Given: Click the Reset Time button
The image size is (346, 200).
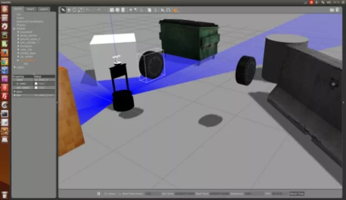Looking at the screenshot, I should point(297,193).
